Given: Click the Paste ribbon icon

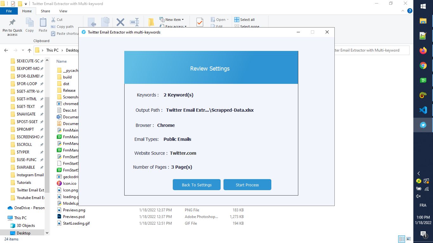Looking at the screenshot, I should tap(43, 25).
